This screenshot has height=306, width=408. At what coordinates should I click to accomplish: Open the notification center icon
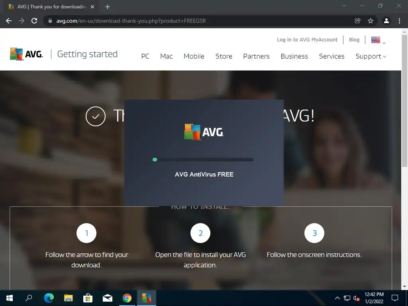[x=395, y=298]
